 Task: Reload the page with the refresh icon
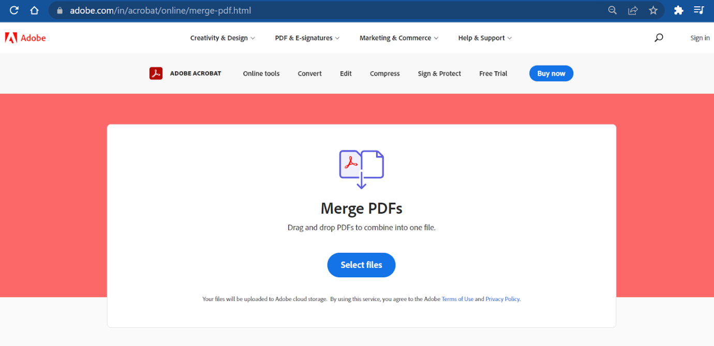point(14,10)
